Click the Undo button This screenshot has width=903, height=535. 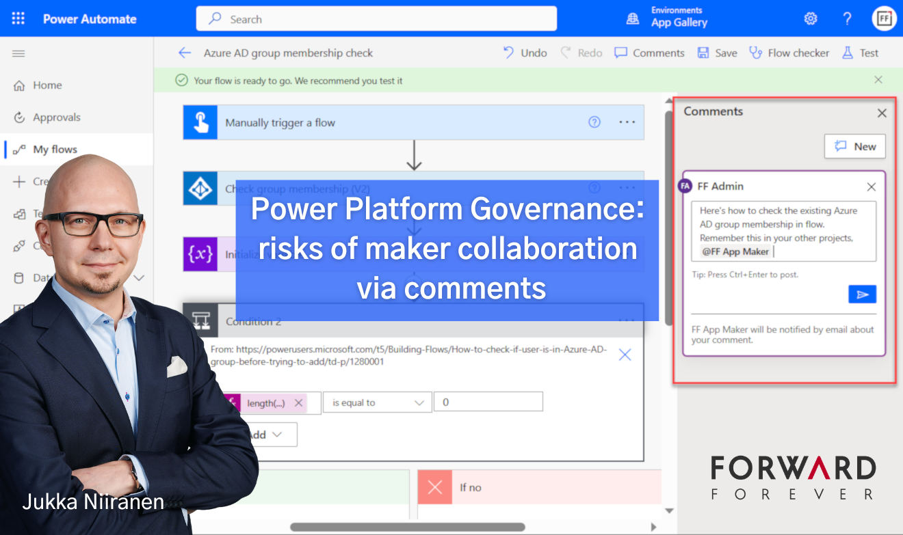(x=525, y=53)
